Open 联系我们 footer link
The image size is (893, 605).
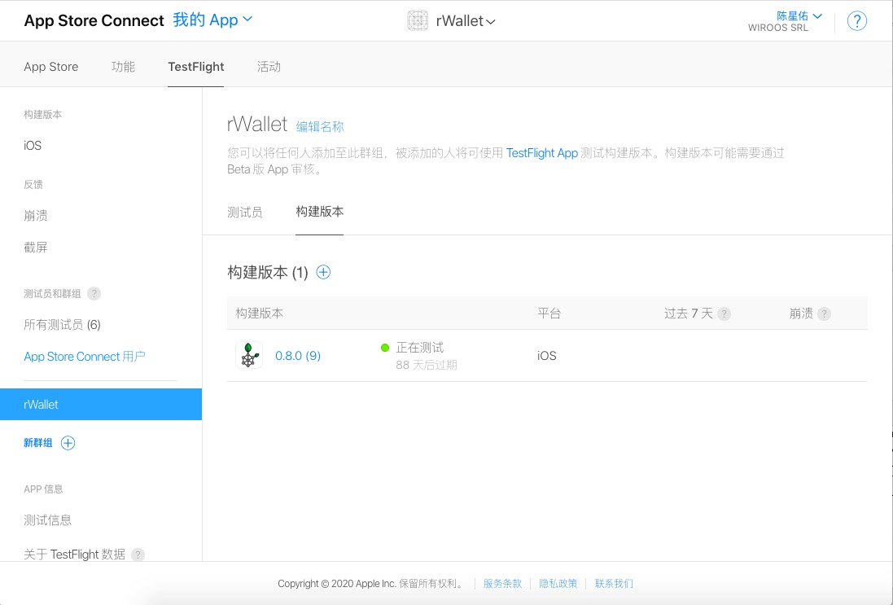tap(614, 583)
